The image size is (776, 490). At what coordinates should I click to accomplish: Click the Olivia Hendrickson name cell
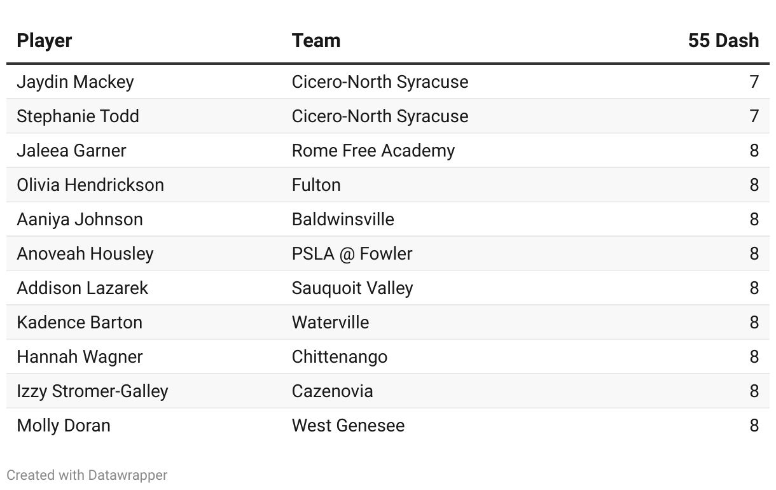pyautogui.click(x=90, y=185)
